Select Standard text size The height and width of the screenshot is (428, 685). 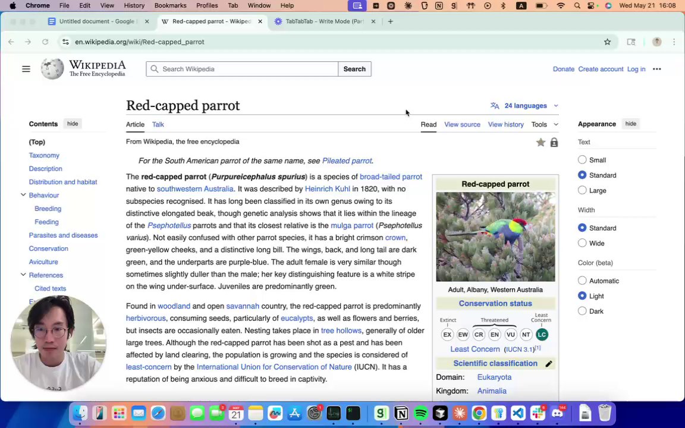(x=582, y=175)
